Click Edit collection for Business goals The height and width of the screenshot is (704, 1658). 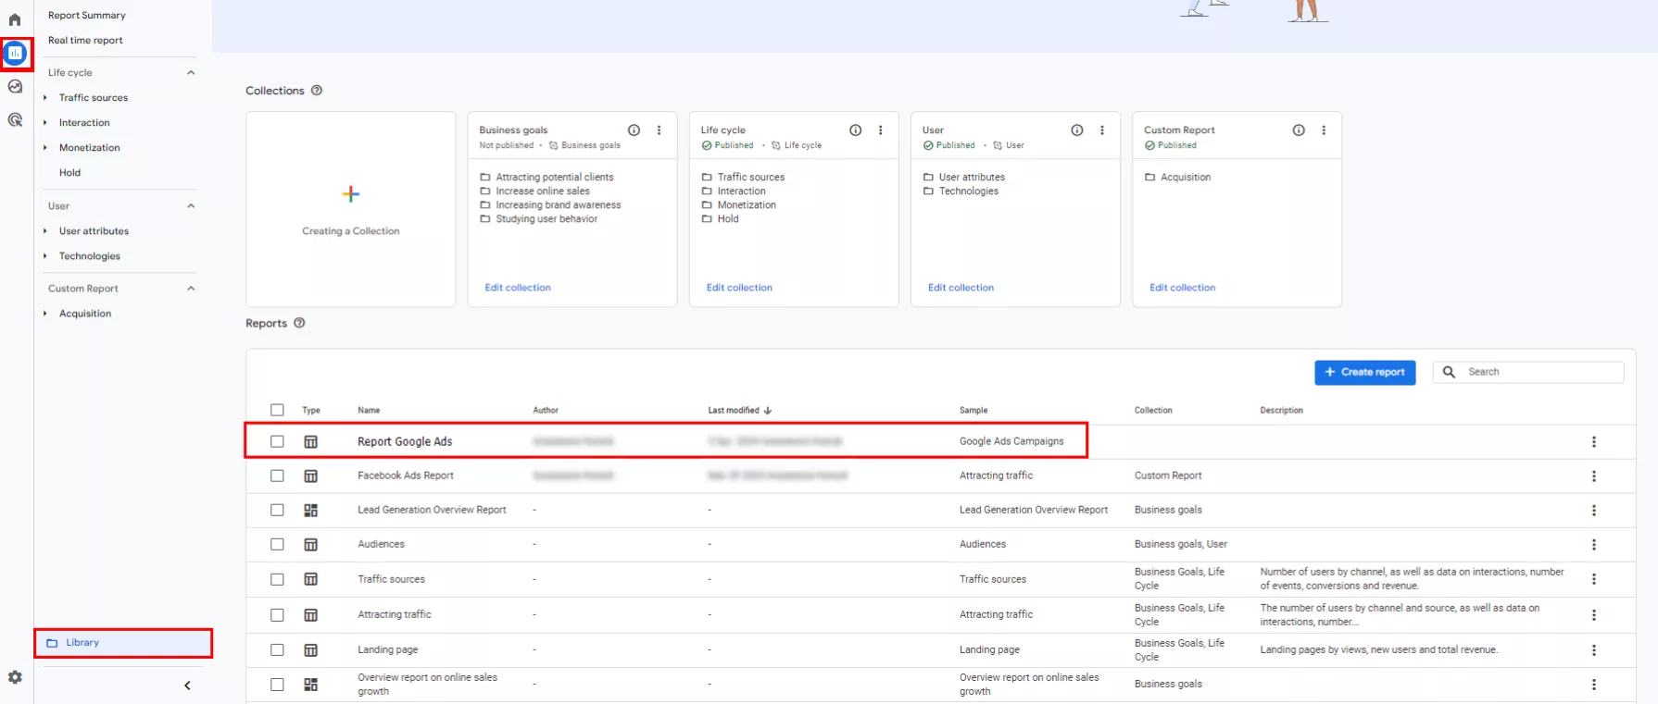click(518, 288)
